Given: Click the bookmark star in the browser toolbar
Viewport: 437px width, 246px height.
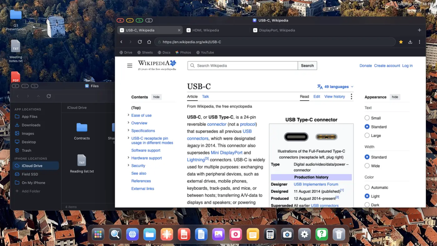Looking at the screenshot, I should coord(401,42).
